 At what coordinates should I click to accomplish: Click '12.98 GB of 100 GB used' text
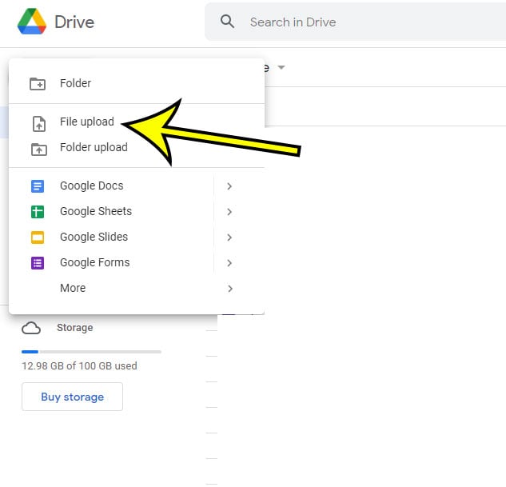(79, 366)
